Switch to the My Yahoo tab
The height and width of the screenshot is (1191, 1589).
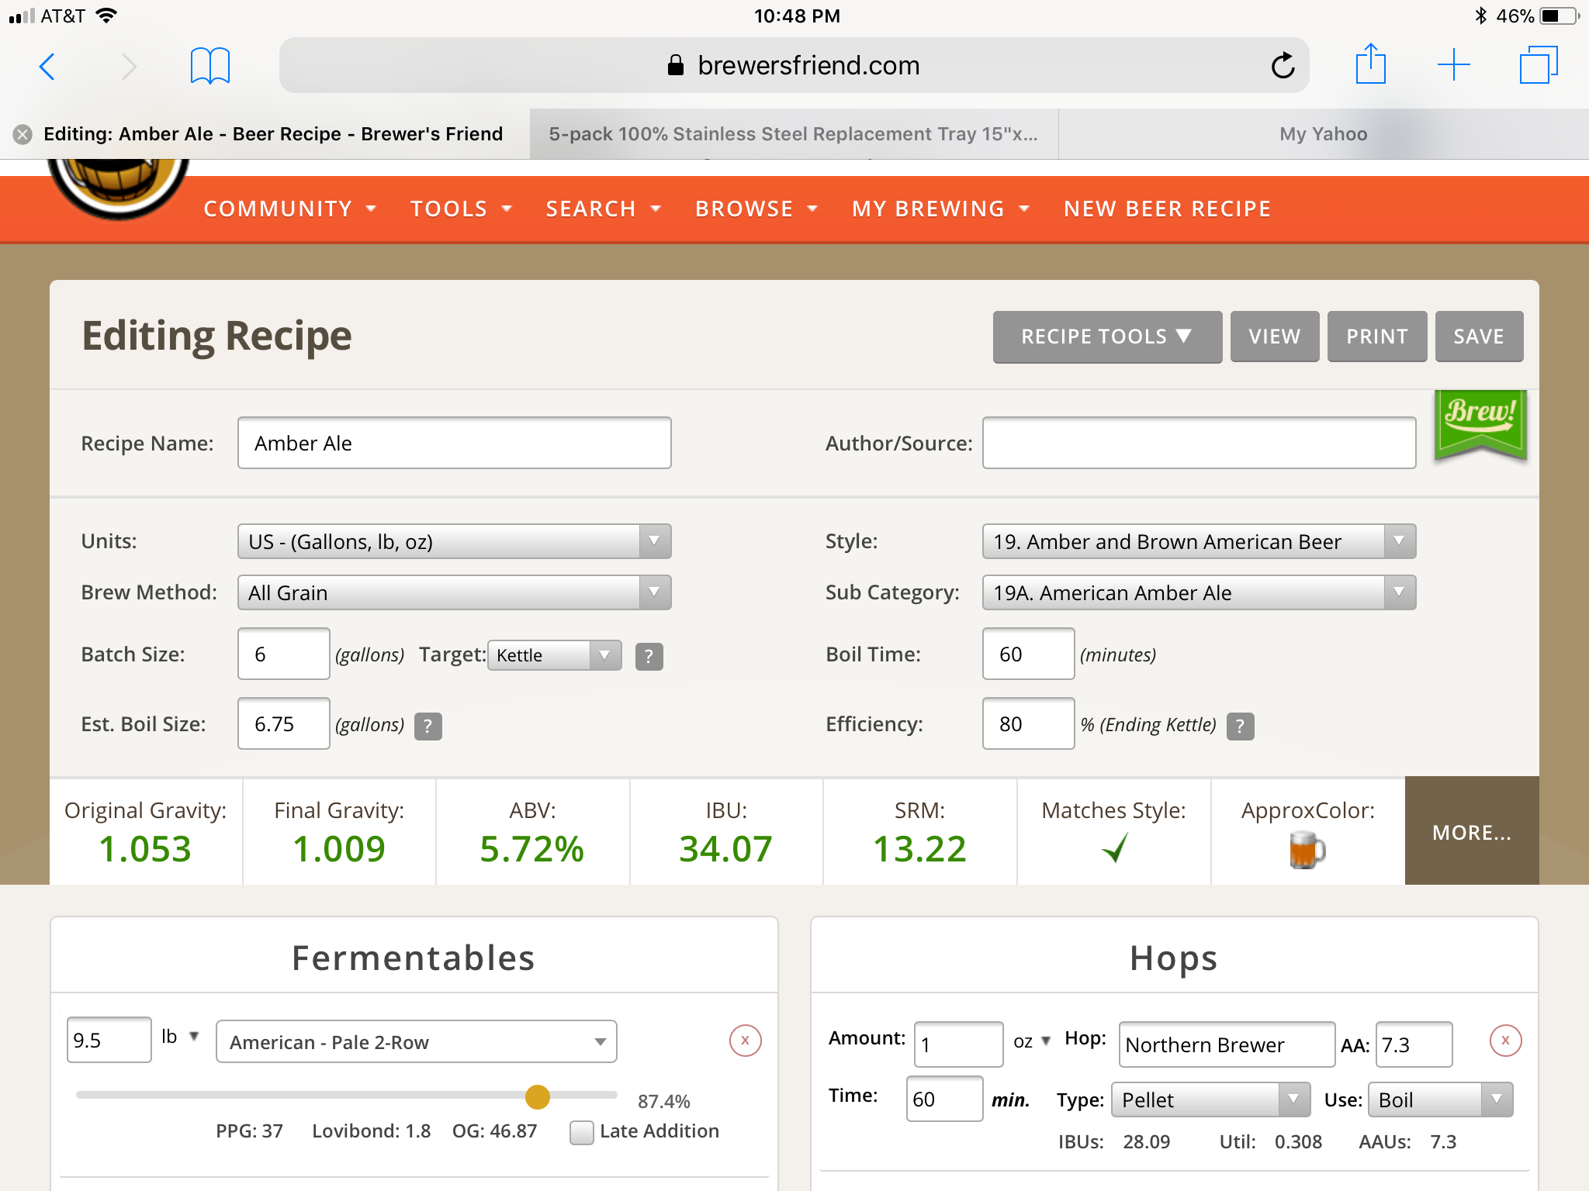[x=1323, y=134]
